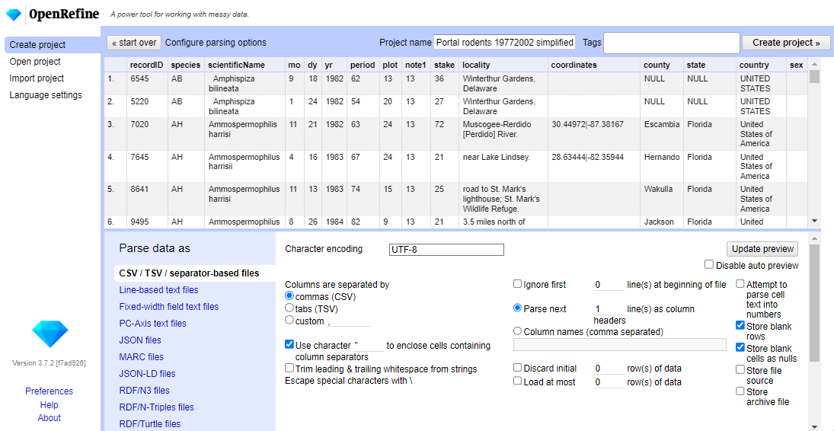Screen dimensions: 834x431
Task: Enable Discard initial rows checkbox
Action: coord(517,367)
